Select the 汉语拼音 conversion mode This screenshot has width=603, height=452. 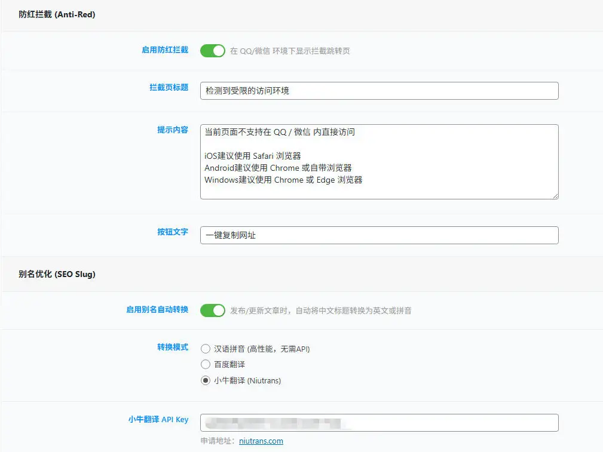point(205,349)
